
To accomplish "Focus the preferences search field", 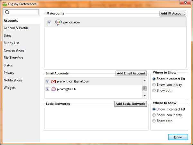I will click(x=21, y=12).
